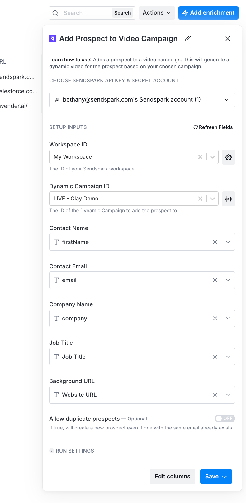Open the Actions menu

(x=157, y=13)
